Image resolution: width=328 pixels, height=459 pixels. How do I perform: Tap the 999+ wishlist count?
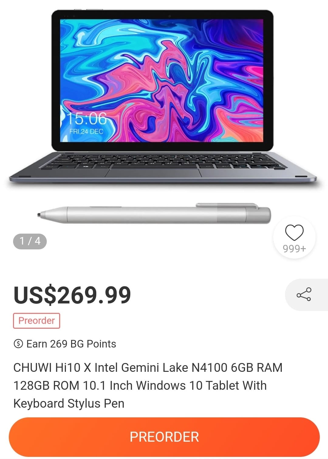294,249
